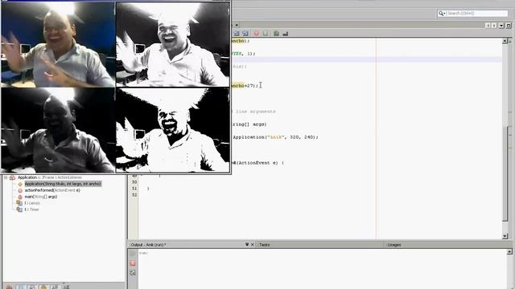The height and width of the screenshot is (289, 515).
Task: Click line number 51 in gutter
Action: (x=134, y=189)
